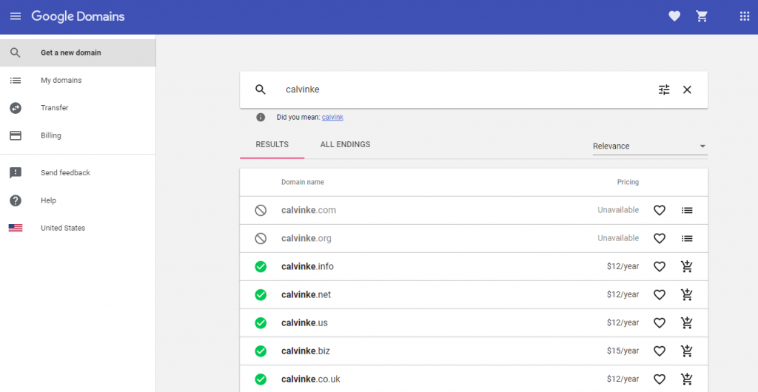Viewport: 758px width, 392px height.
Task: Favorite calvinke.us with heart icon
Action: tap(660, 323)
